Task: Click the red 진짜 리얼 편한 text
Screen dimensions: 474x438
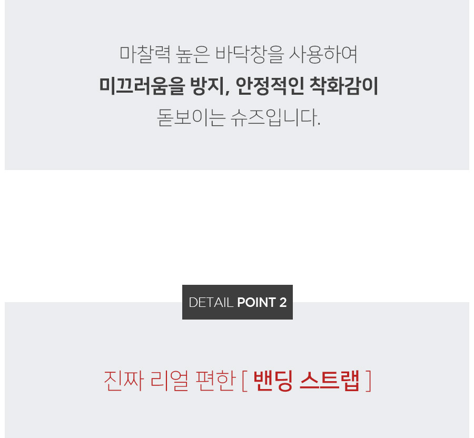Action: click(x=170, y=381)
